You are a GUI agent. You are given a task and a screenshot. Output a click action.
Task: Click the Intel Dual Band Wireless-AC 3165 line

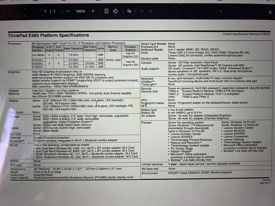pos(85,148)
